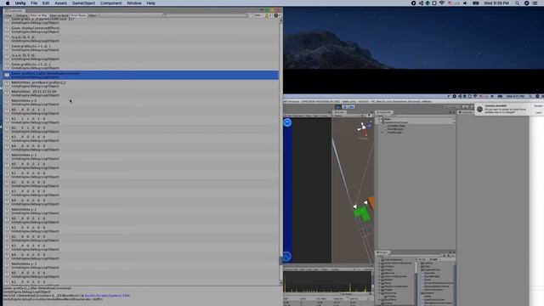Click the volume icon in menu bar
This screenshot has height=306, width=544.
[465, 3]
